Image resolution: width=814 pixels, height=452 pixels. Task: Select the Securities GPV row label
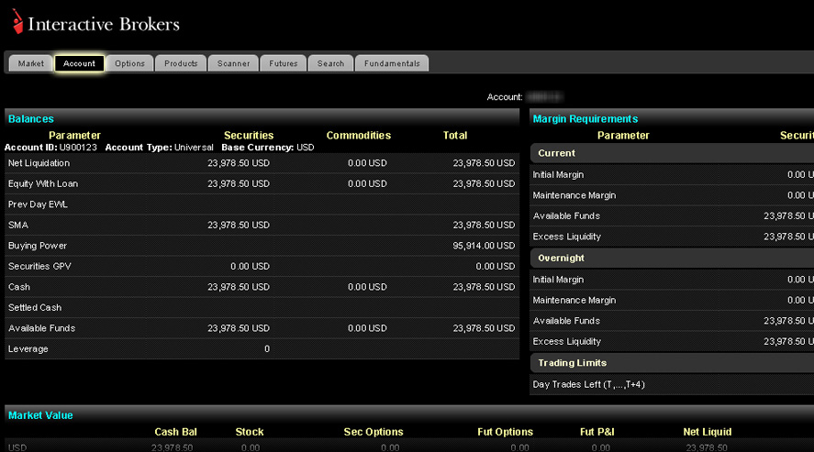click(x=39, y=266)
